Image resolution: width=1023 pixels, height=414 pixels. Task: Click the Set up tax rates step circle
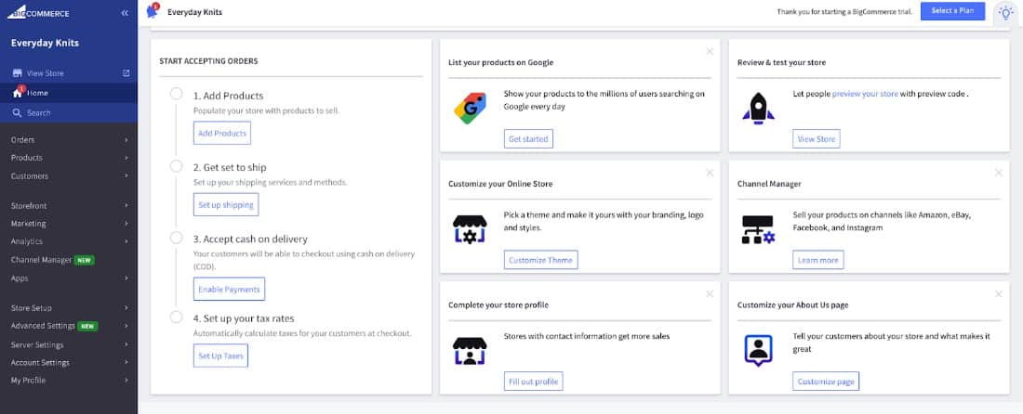176,317
